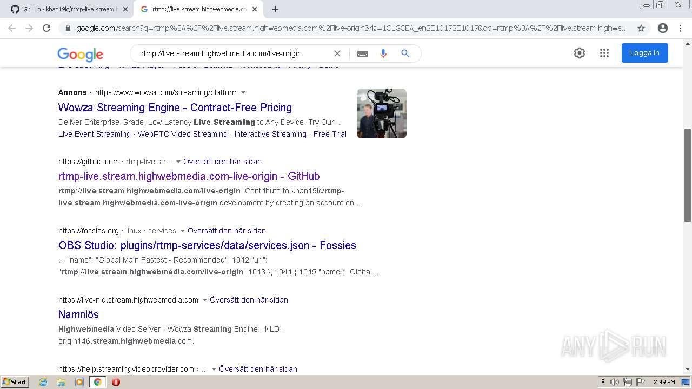Go forward in browser history
The image size is (692, 389).
click(x=29, y=28)
